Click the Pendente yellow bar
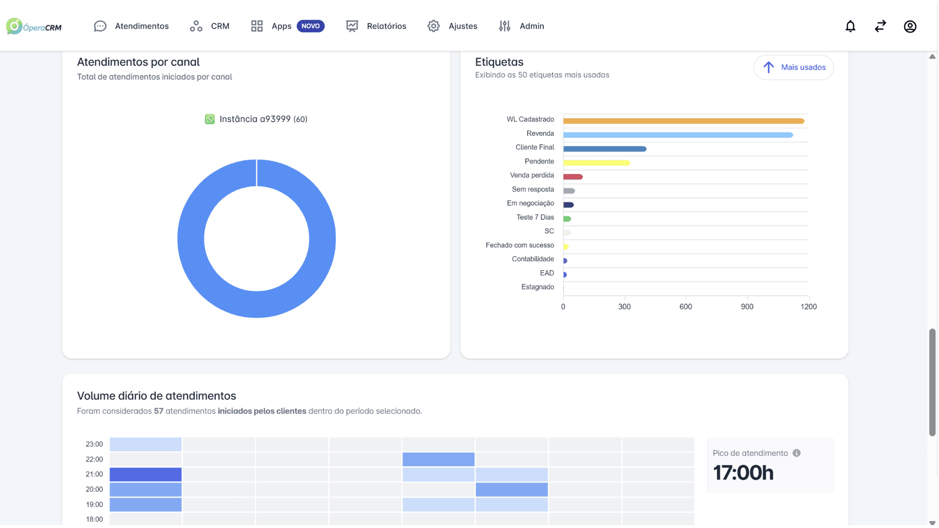 (597, 163)
